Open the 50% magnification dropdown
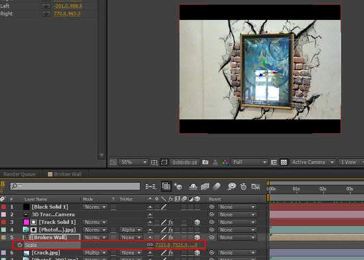The height and width of the screenshot is (260, 364). (x=134, y=162)
